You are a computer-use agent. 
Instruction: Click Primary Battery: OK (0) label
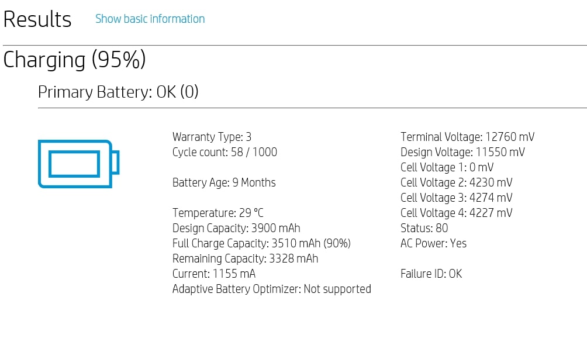point(118,92)
